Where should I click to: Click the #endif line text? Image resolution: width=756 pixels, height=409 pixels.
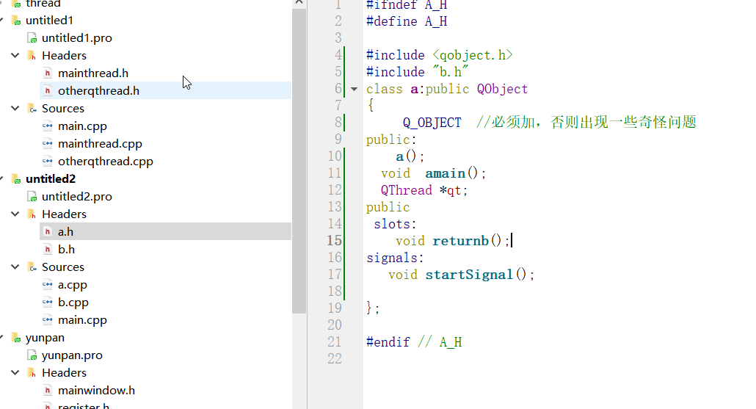click(414, 342)
